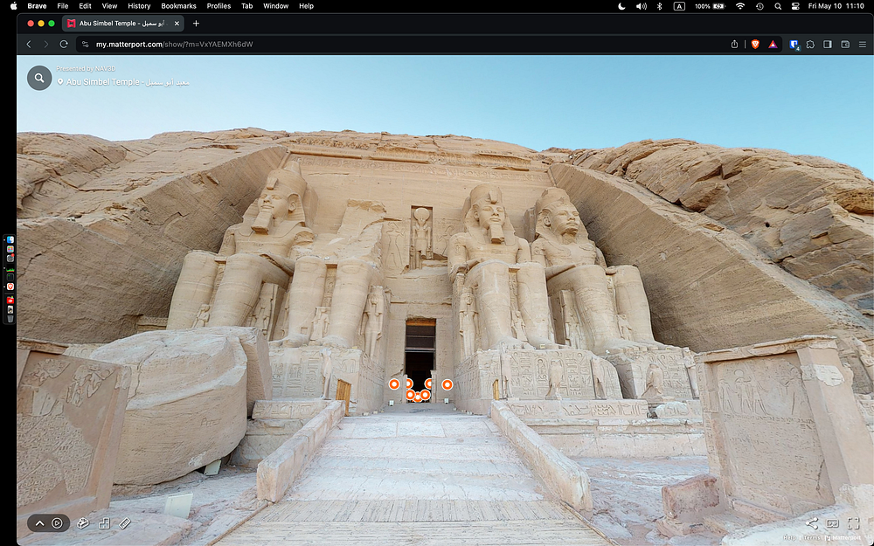874x546 pixels.
Task: Open the Help link in the footer
Action: tap(788, 537)
